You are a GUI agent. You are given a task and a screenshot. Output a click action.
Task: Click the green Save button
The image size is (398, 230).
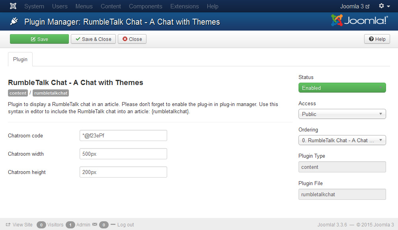click(39, 39)
